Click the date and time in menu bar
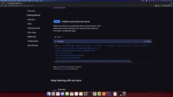This screenshot has height=97, width=173. click(x=168, y=1)
